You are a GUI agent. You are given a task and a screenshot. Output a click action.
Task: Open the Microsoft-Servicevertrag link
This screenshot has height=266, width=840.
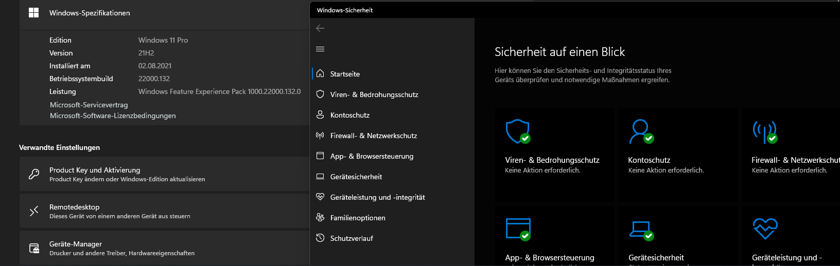[x=89, y=105]
